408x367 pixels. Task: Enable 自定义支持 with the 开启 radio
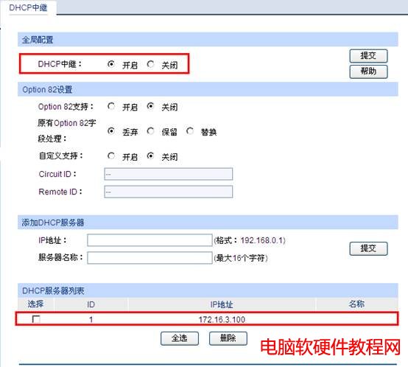(111, 156)
